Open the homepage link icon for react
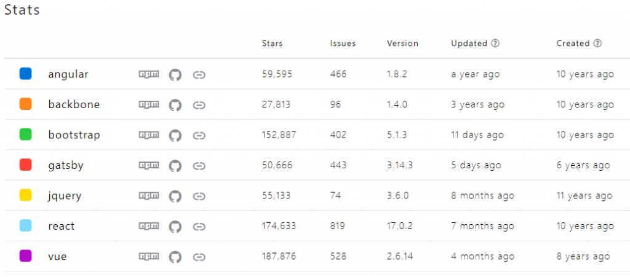630x277 pixels. 199,227
